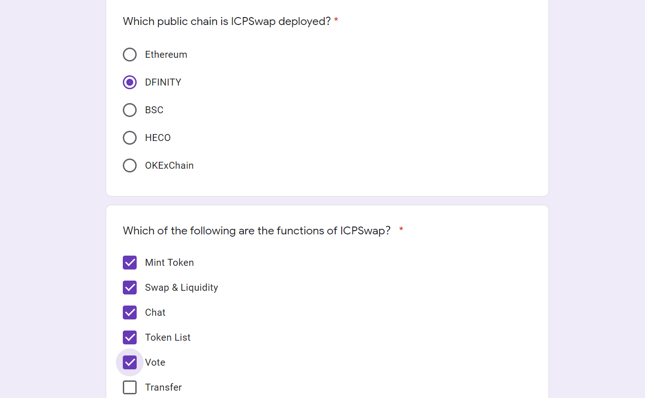The height and width of the screenshot is (398, 645).
Task: Deselect the Chat checkbox
Action: tap(130, 312)
